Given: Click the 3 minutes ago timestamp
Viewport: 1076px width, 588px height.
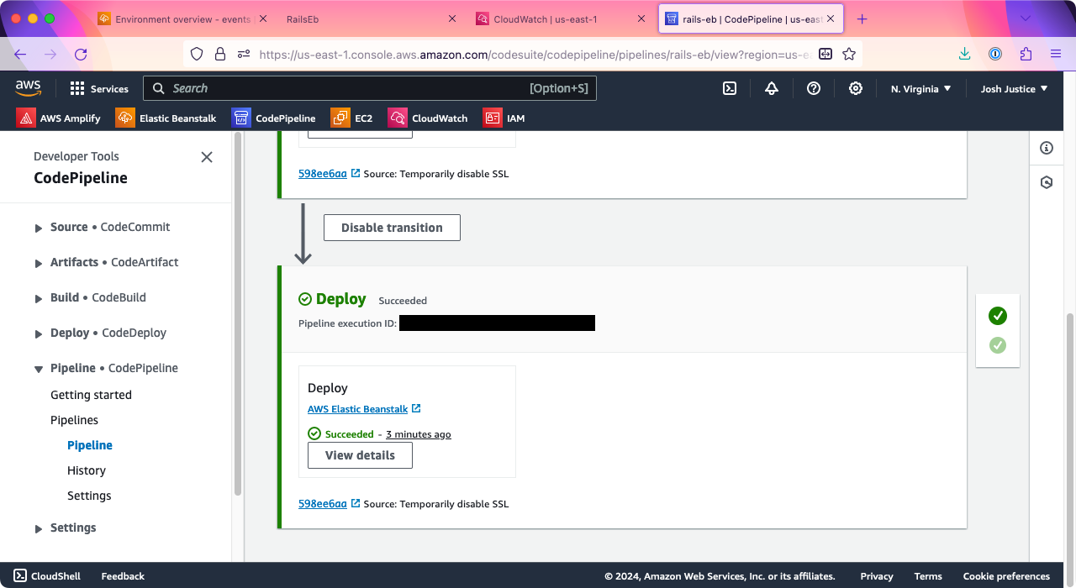Looking at the screenshot, I should (x=419, y=434).
